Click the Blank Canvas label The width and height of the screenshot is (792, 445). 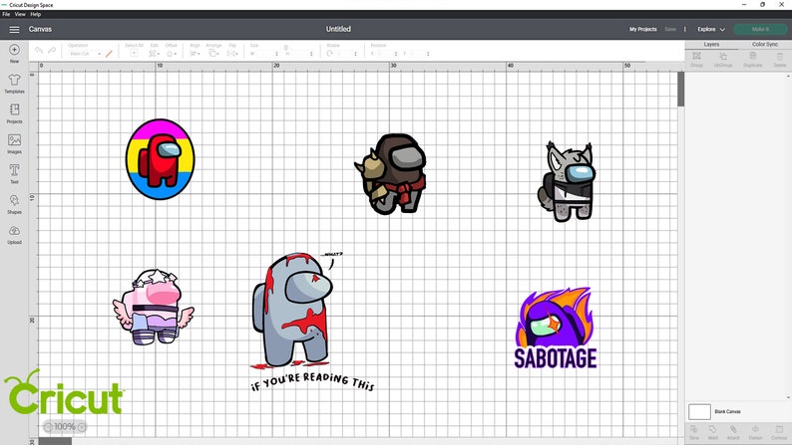click(x=727, y=412)
